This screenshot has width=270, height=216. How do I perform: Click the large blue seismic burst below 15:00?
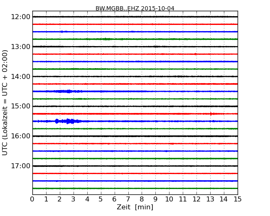click(68, 121)
